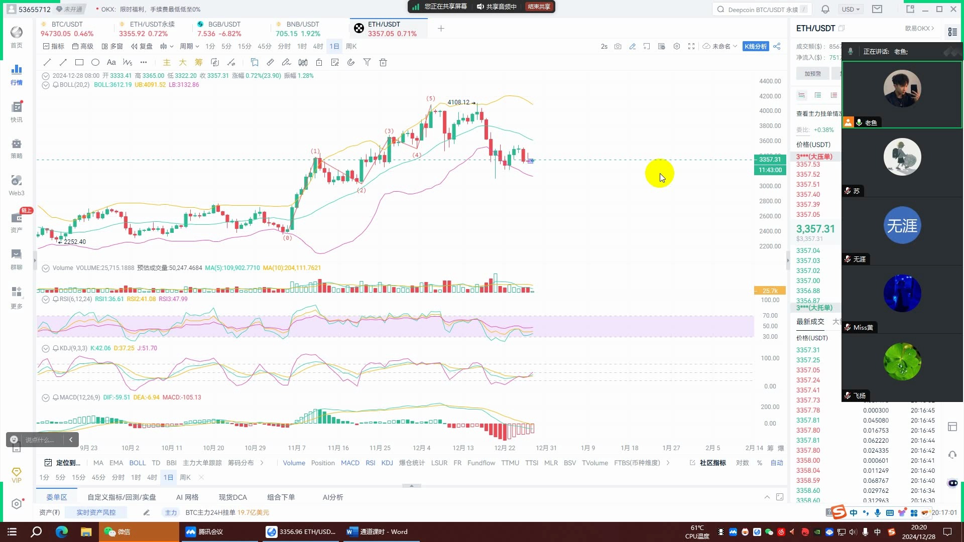964x542 pixels.
Task: Click the share icon beside K线分析
Action: [777, 47]
